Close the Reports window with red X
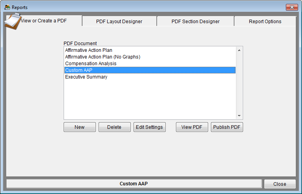Image resolution: width=302 pixels, height=194 pixels. click(x=292, y=7)
